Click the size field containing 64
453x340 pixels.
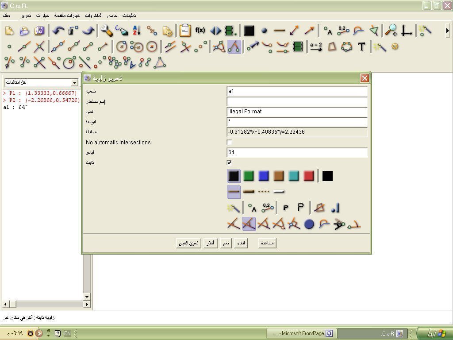point(297,152)
